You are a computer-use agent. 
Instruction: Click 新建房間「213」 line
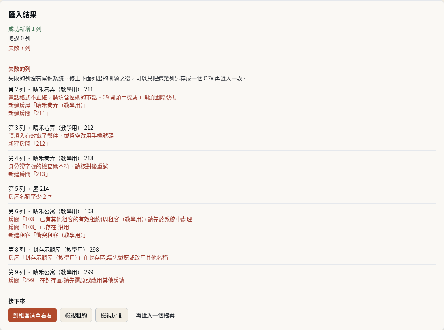click(x=28, y=174)
